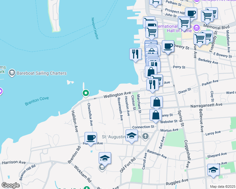Click the green park pin at bottom edge
The height and width of the screenshot is (189, 236).
tap(87, 188)
